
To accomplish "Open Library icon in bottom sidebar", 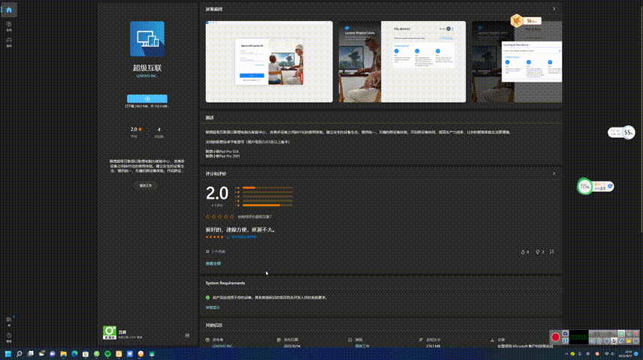I will point(9,320).
